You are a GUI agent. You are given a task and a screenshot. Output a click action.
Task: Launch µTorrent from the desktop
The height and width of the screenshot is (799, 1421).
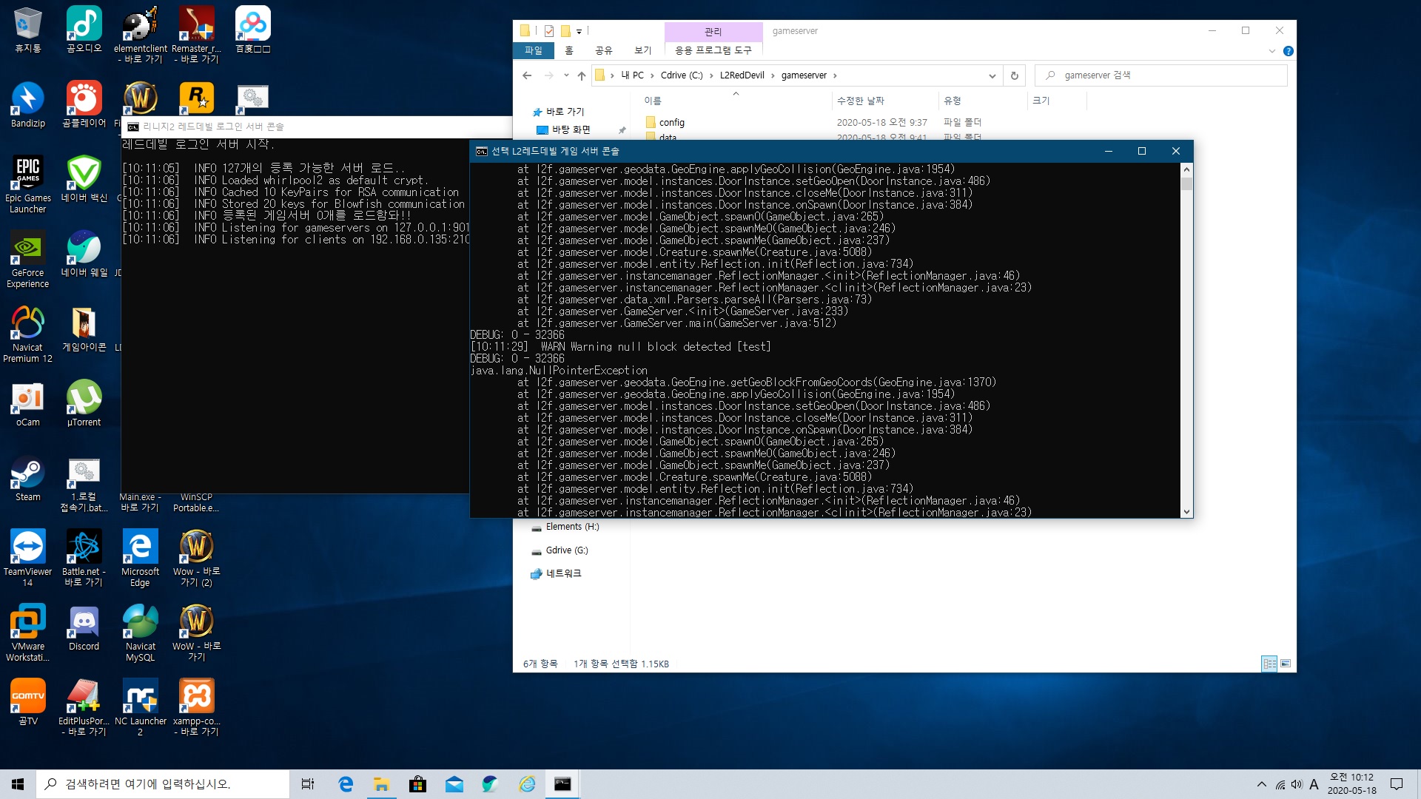[x=84, y=403]
